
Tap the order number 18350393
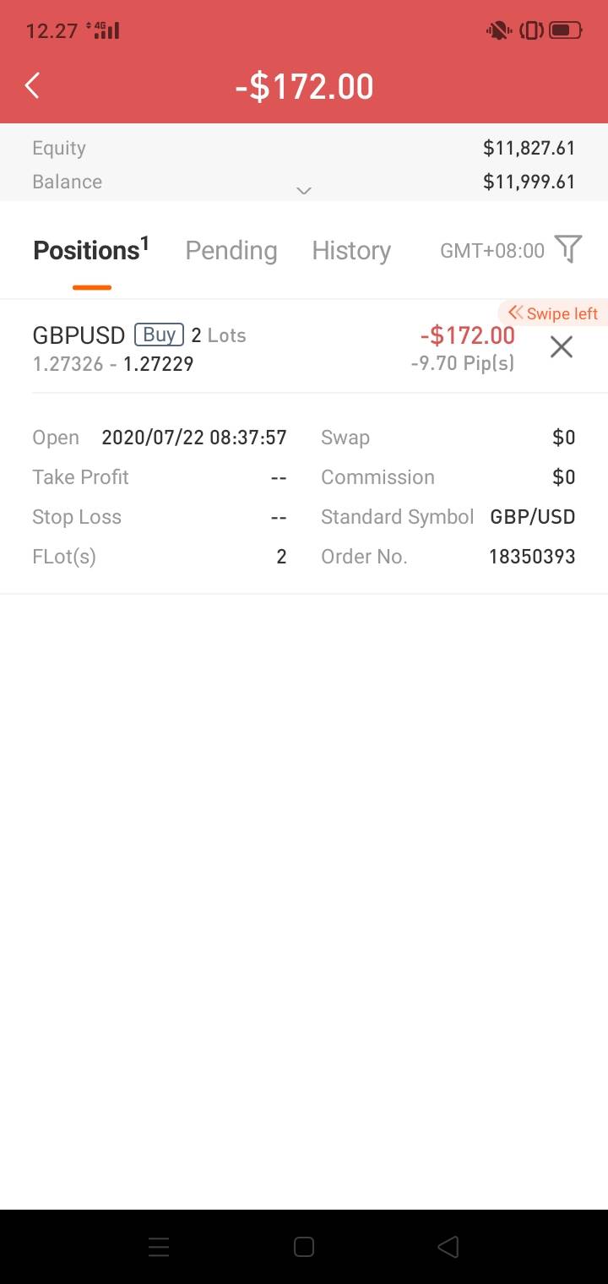point(532,557)
